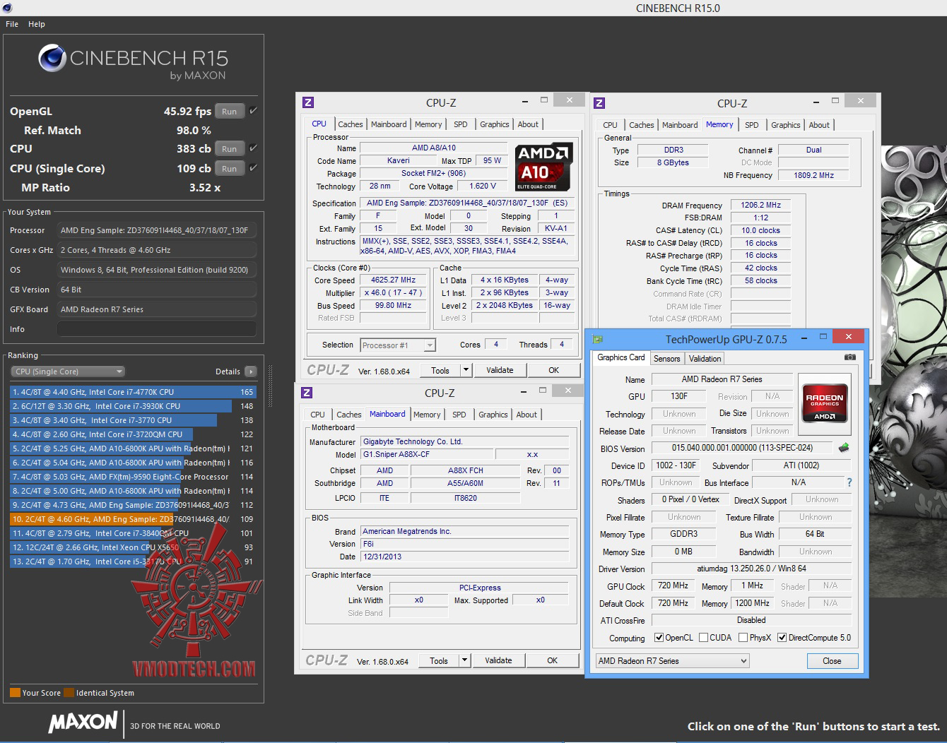Select ranking row 7 AMD FX-9590 Eight-Core
947x743 pixels.
pos(133,477)
